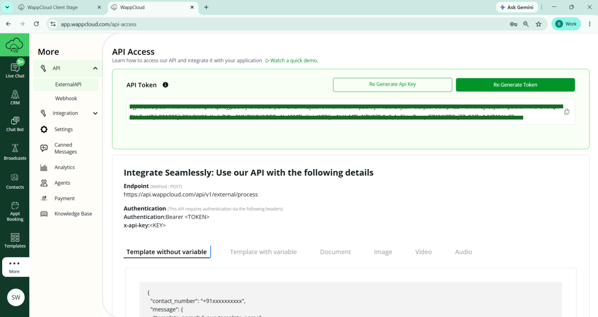The image size is (598, 317).
Task: Click the JSON contact_number code line
Action: (x=198, y=301)
